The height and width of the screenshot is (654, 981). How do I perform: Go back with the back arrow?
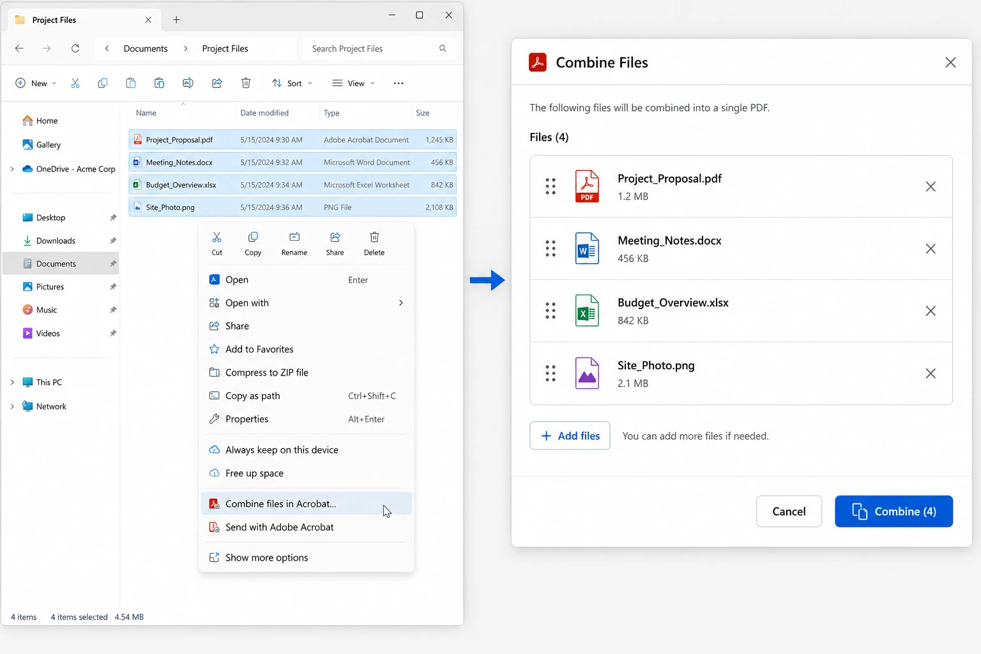tap(19, 49)
